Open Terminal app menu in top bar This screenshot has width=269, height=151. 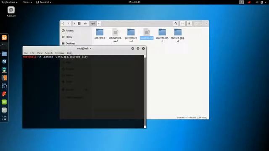tap(44, 2)
